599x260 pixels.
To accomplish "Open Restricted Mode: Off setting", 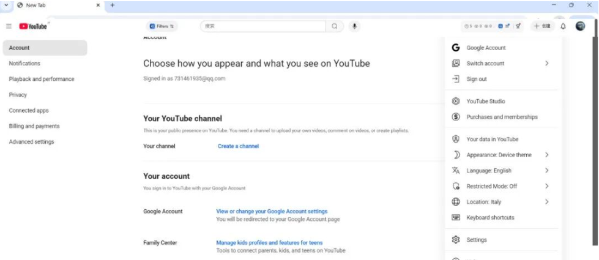I will coord(491,187).
